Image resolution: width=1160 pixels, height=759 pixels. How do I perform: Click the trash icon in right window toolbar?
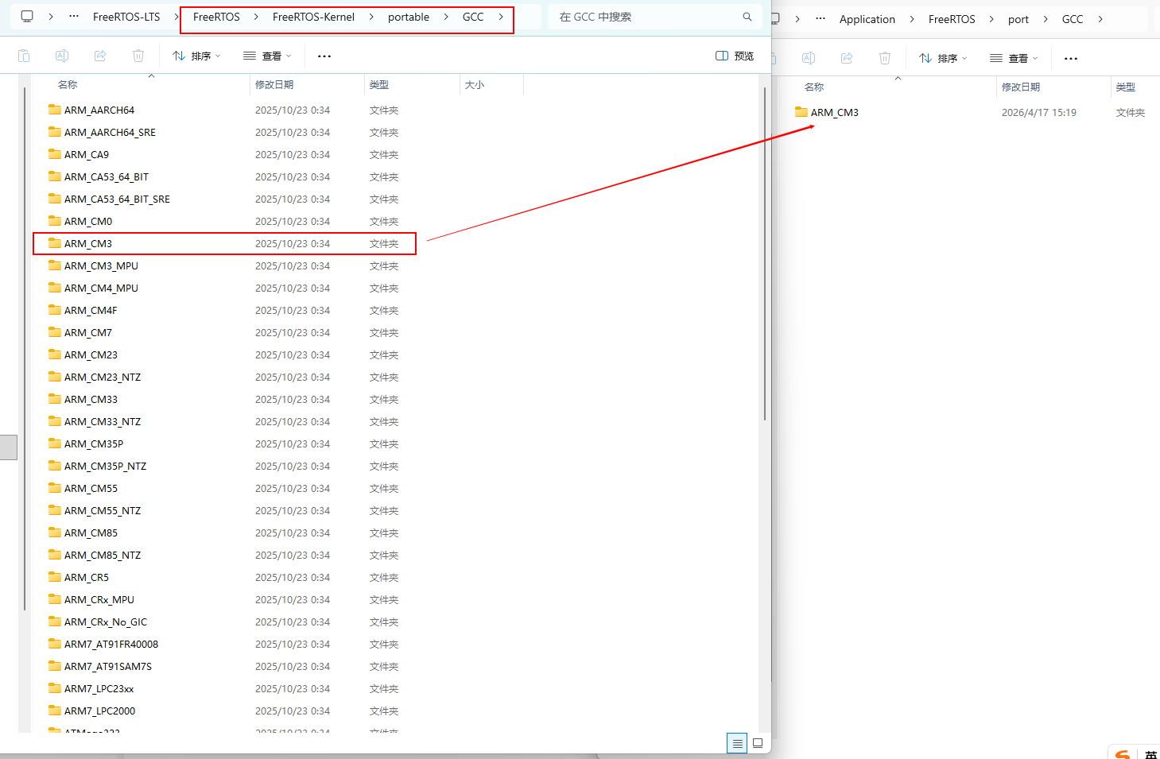[x=885, y=58]
